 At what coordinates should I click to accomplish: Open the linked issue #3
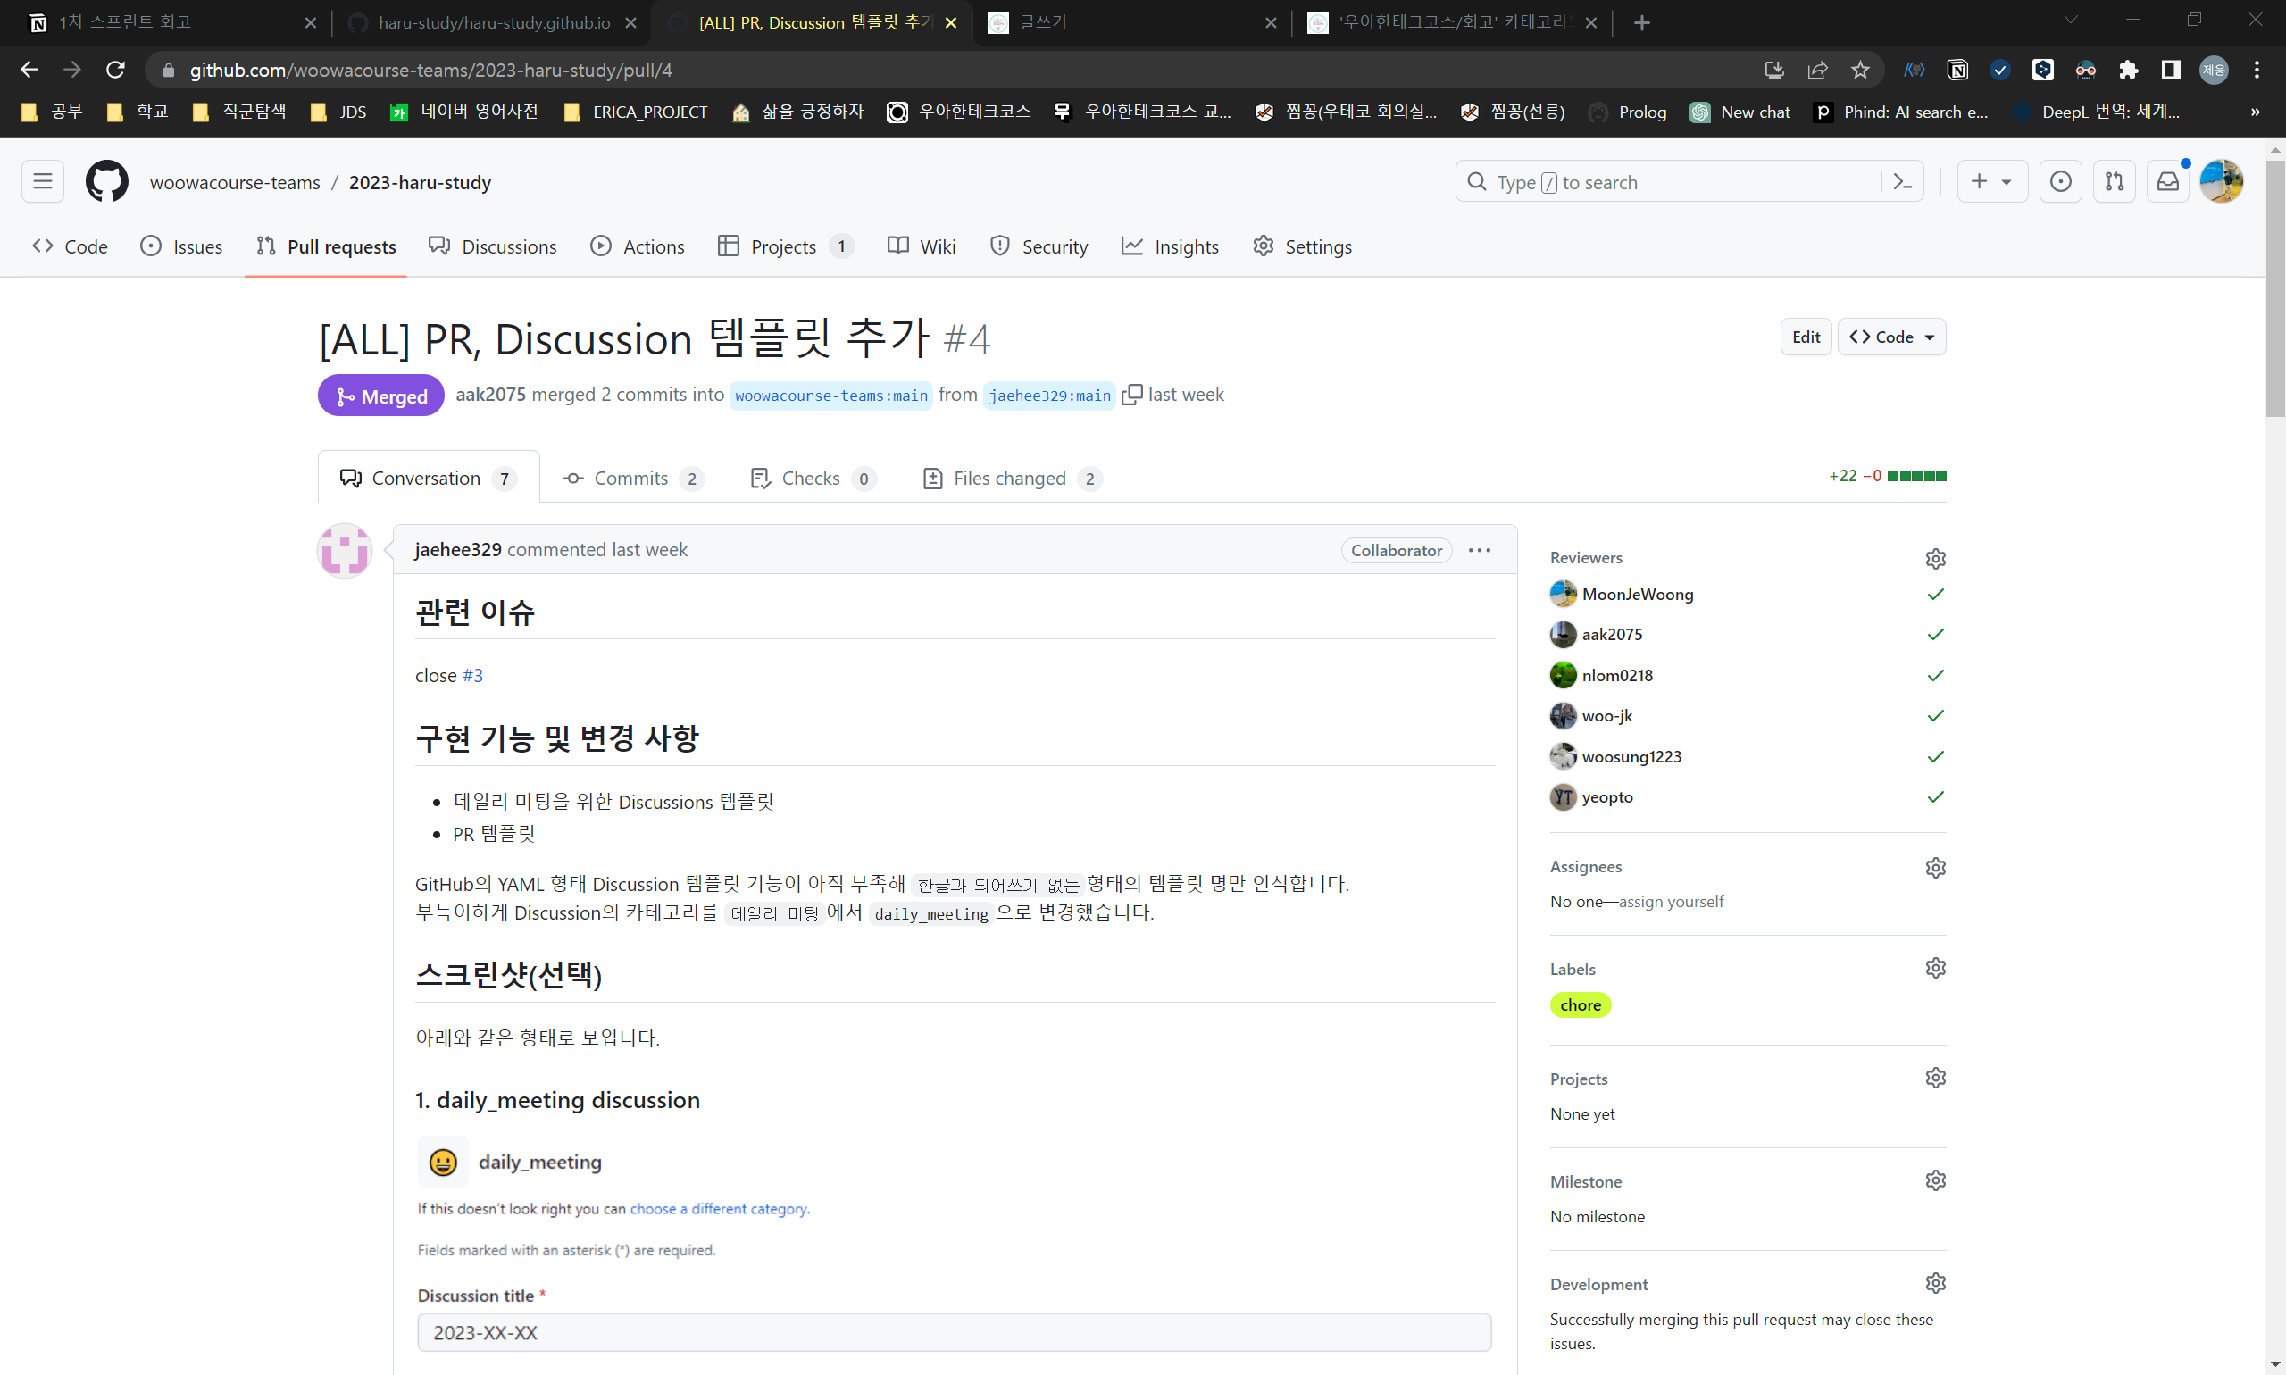point(472,676)
